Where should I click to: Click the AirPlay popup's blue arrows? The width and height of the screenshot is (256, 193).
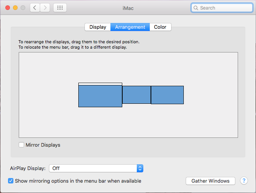pos(140,168)
